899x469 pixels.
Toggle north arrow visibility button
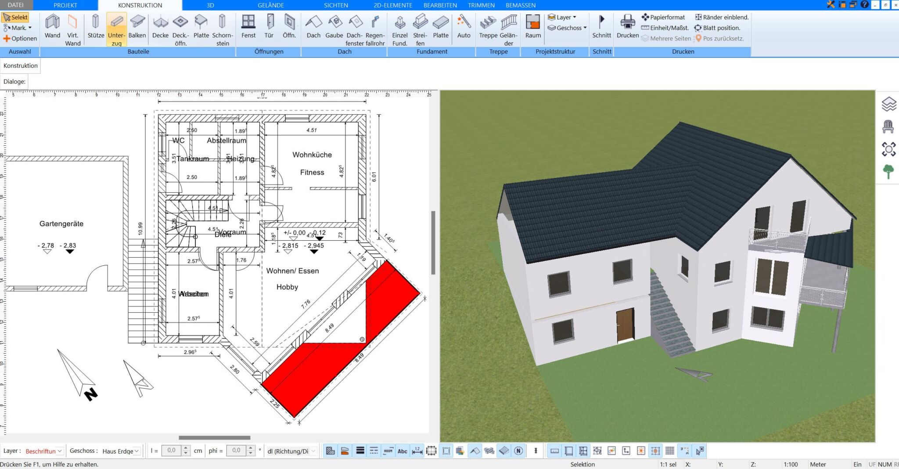pos(518,451)
